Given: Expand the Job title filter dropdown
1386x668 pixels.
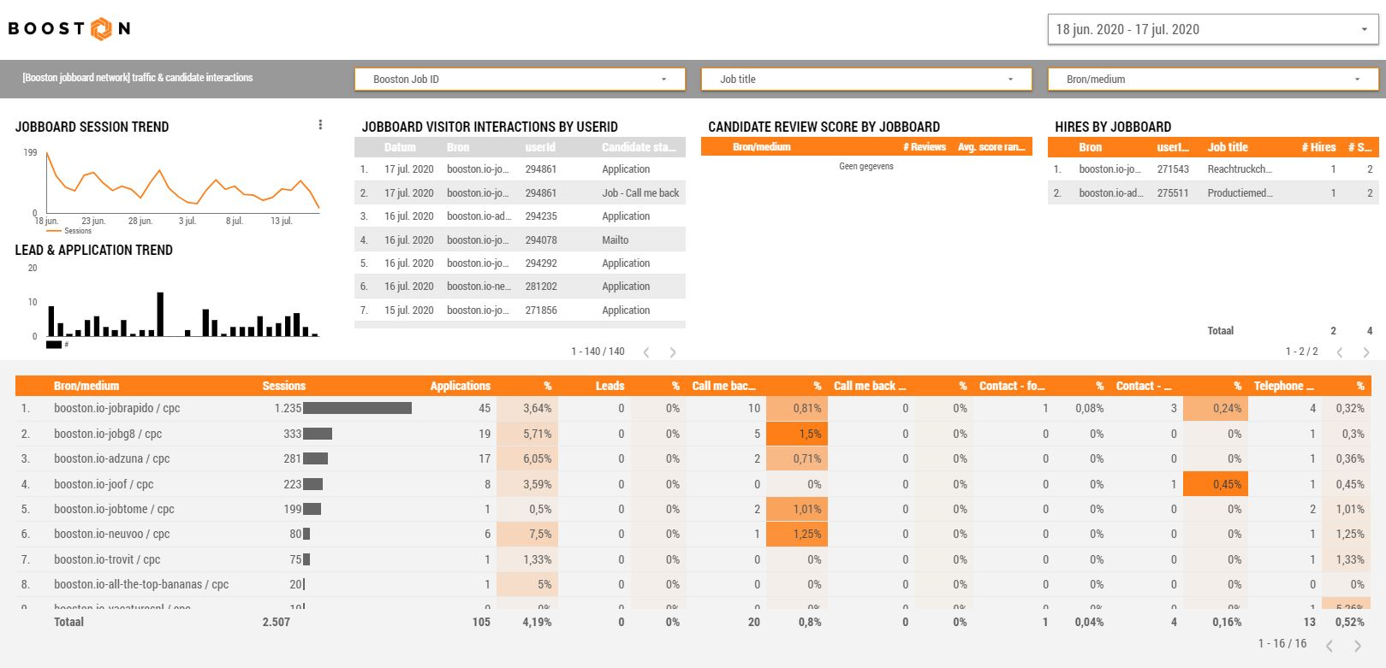Looking at the screenshot, I should (866, 79).
